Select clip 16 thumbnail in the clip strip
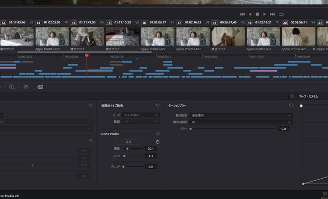The height and width of the screenshot is (199, 328). click(158, 36)
